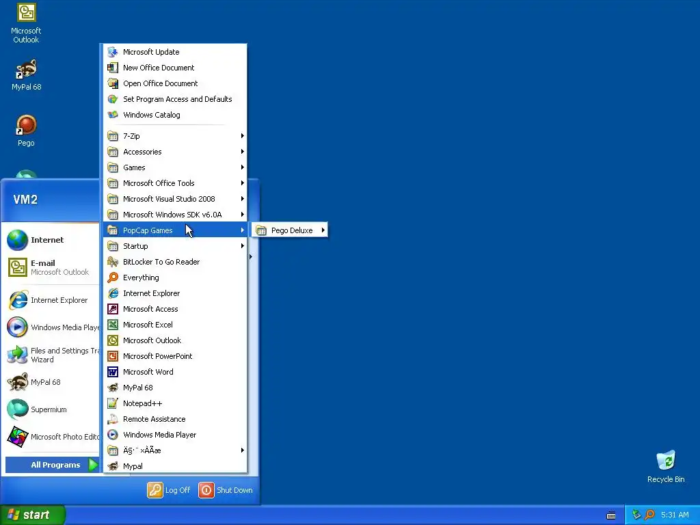The image size is (700, 525).
Task: Expand the Startup folder
Action: [x=175, y=246]
